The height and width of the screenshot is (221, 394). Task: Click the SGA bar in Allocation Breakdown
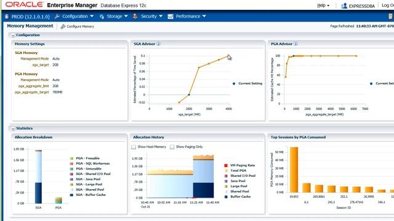click(38, 177)
